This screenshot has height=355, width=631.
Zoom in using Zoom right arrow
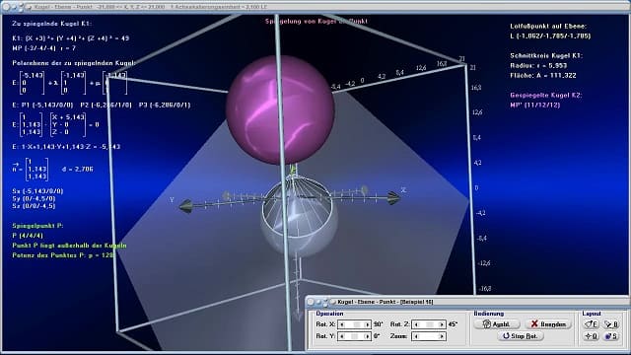[442, 336]
